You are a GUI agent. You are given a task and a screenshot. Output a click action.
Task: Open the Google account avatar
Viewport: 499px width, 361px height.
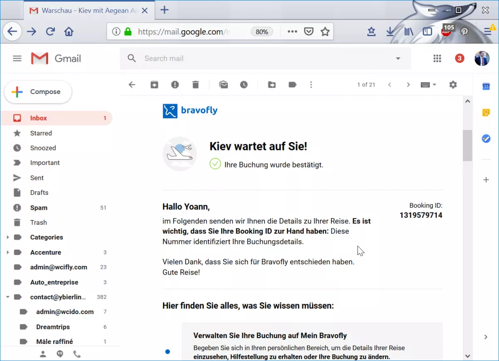coord(482,59)
